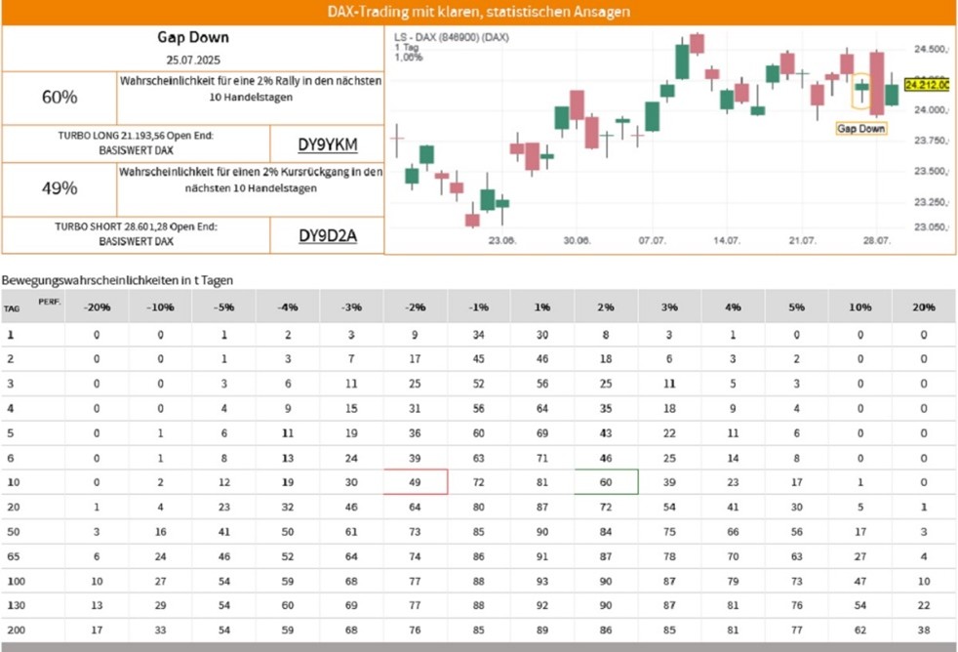Select the row labeled 200 in TAG column

tap(478, 630)
